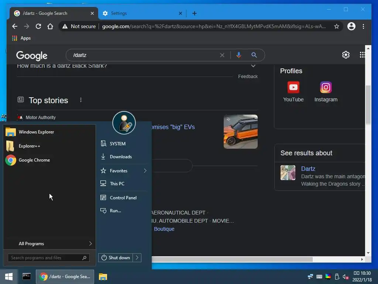
Task: Click the Motor Authority source label
Action: (41, 117)
